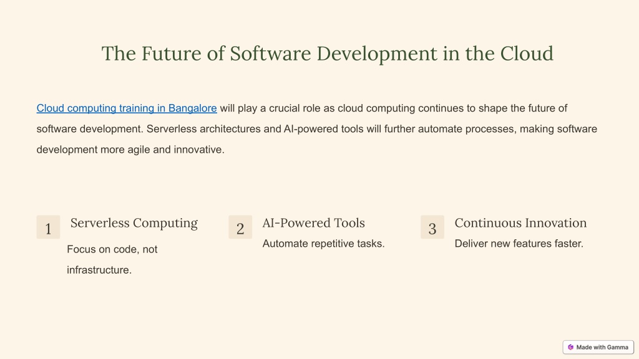Click the number 1 box

[x=48, y=227]
